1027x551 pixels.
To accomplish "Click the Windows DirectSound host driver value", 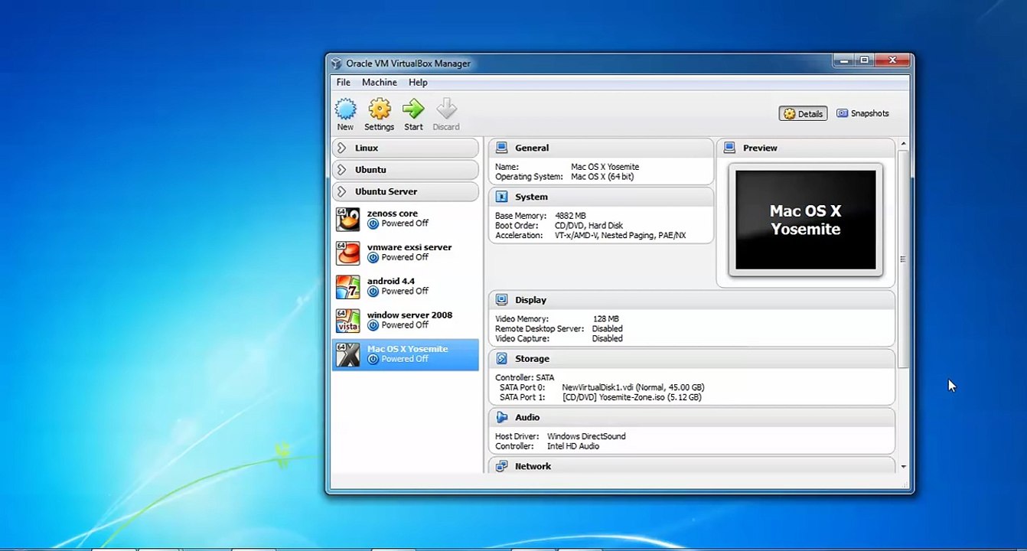I will tap(586, 436).
